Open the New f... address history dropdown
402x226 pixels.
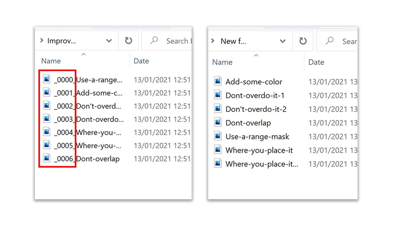(282, 41)
